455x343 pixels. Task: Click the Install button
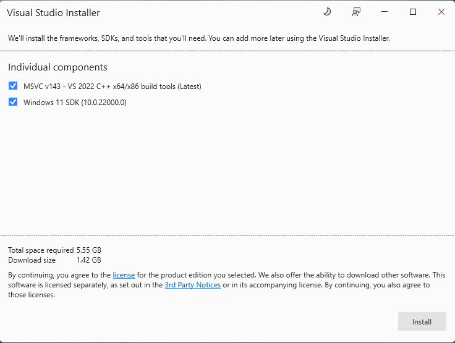click(422, 321)
